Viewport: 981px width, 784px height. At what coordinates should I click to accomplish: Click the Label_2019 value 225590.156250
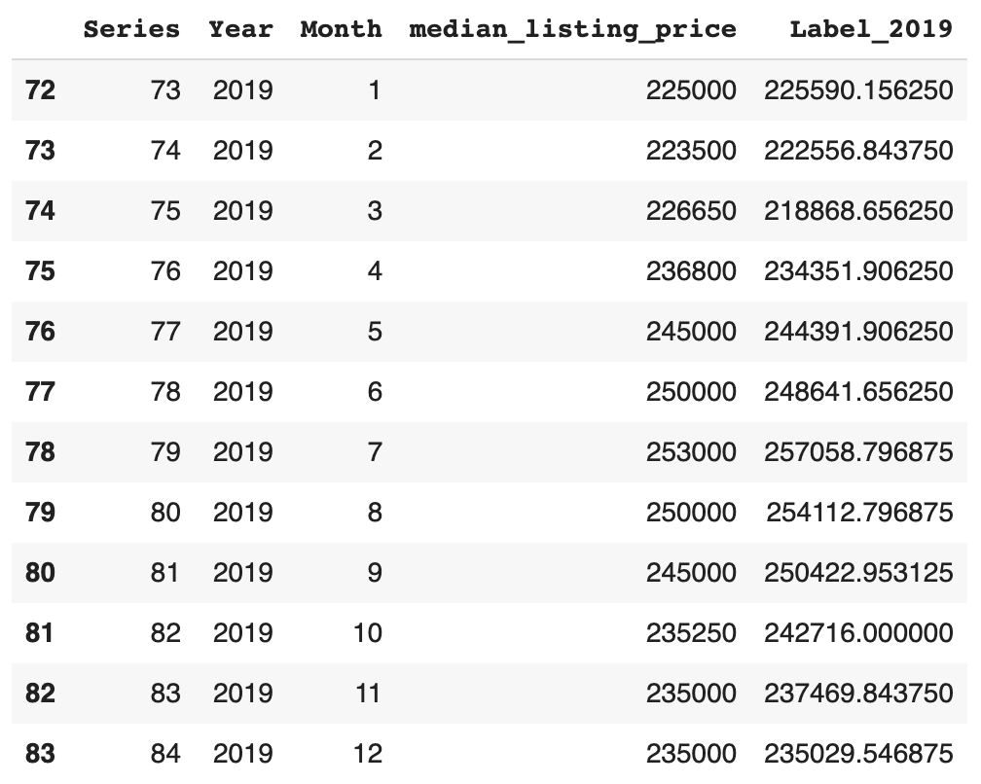[858, 90]
